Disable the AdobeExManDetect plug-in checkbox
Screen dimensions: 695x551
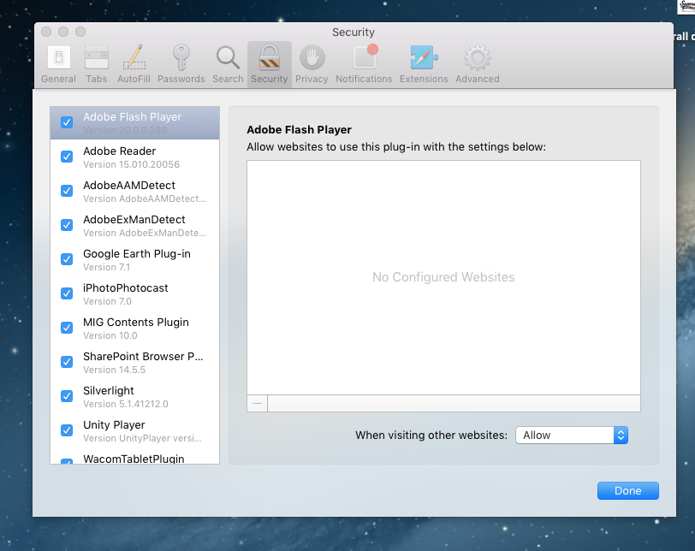pyautogui.click(x=67, y=225)
